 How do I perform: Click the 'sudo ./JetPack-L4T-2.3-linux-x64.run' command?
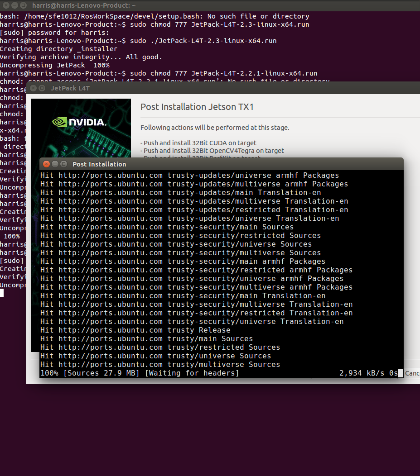point(203,41)
